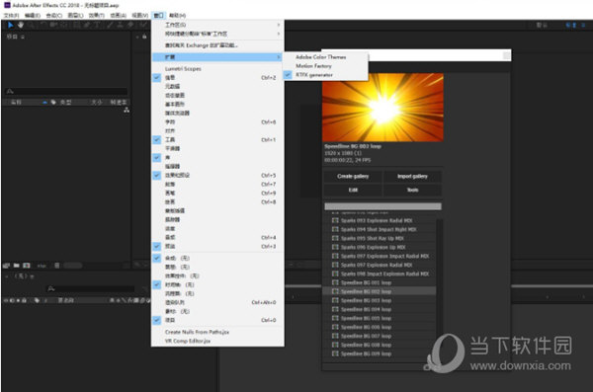Select the Pen tool in toolbar

click(87, 25)
